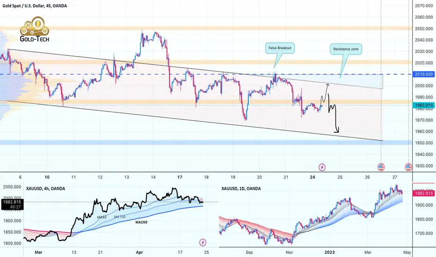Screen dimensions: 436x257
Task: Click the Mar label on the 4h time axis
Action: click(x=38, y=252)
